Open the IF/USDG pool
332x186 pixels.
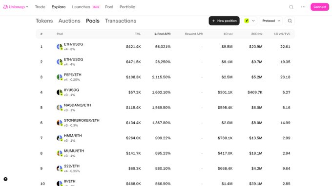point(71,90)
